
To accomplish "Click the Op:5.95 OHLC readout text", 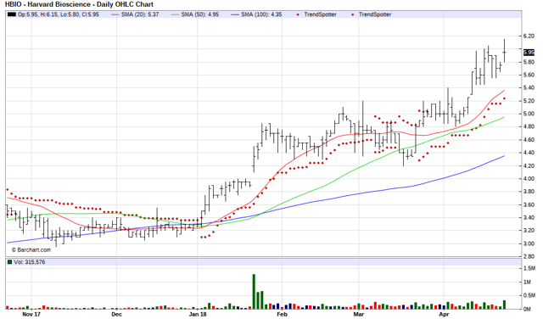I will point(25,14).
